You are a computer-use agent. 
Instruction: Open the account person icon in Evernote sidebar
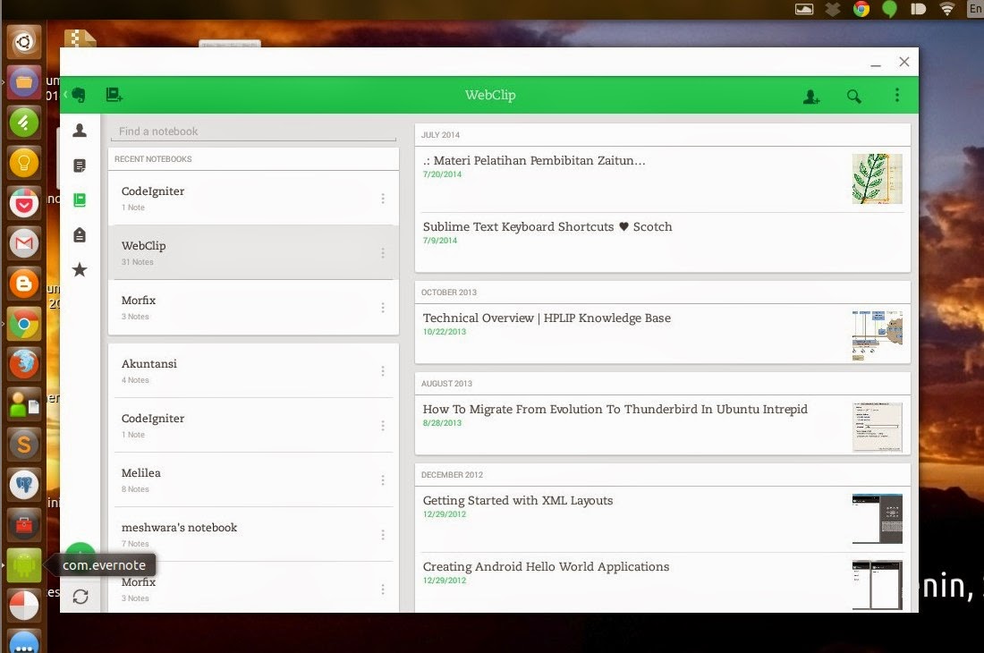tap(80, 130)
